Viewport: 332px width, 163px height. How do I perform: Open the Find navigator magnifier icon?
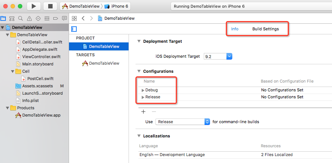20,18
